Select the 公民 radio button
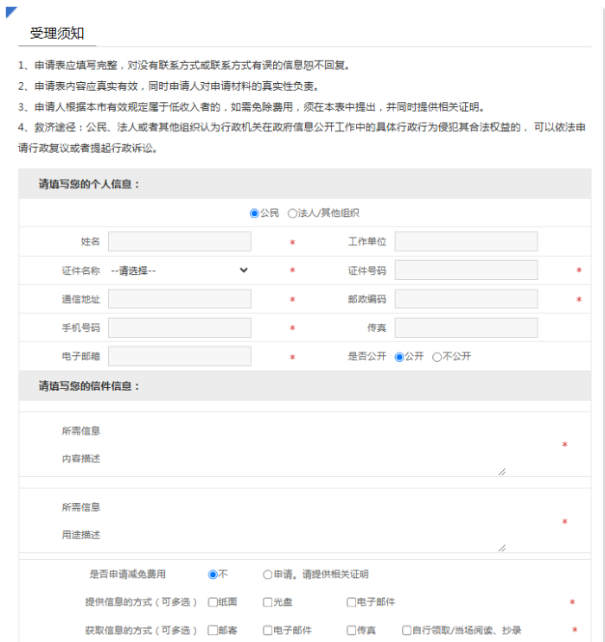 click(x=254, y=213)
